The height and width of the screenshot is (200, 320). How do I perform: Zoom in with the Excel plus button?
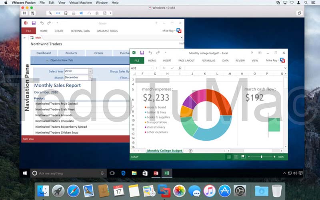(x=274, y=157)
